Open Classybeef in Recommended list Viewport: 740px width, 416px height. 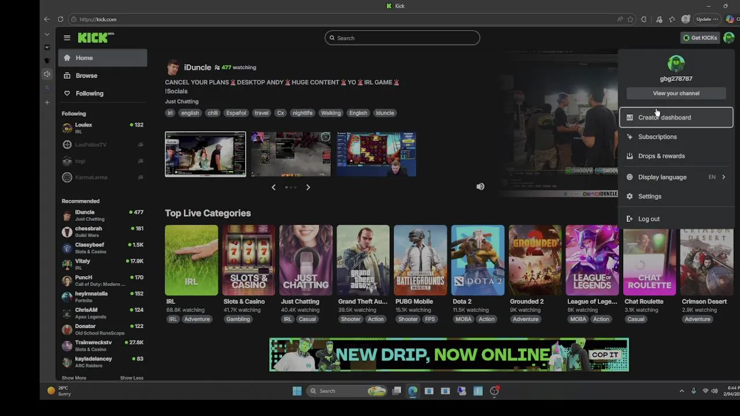tap(103, 247)
